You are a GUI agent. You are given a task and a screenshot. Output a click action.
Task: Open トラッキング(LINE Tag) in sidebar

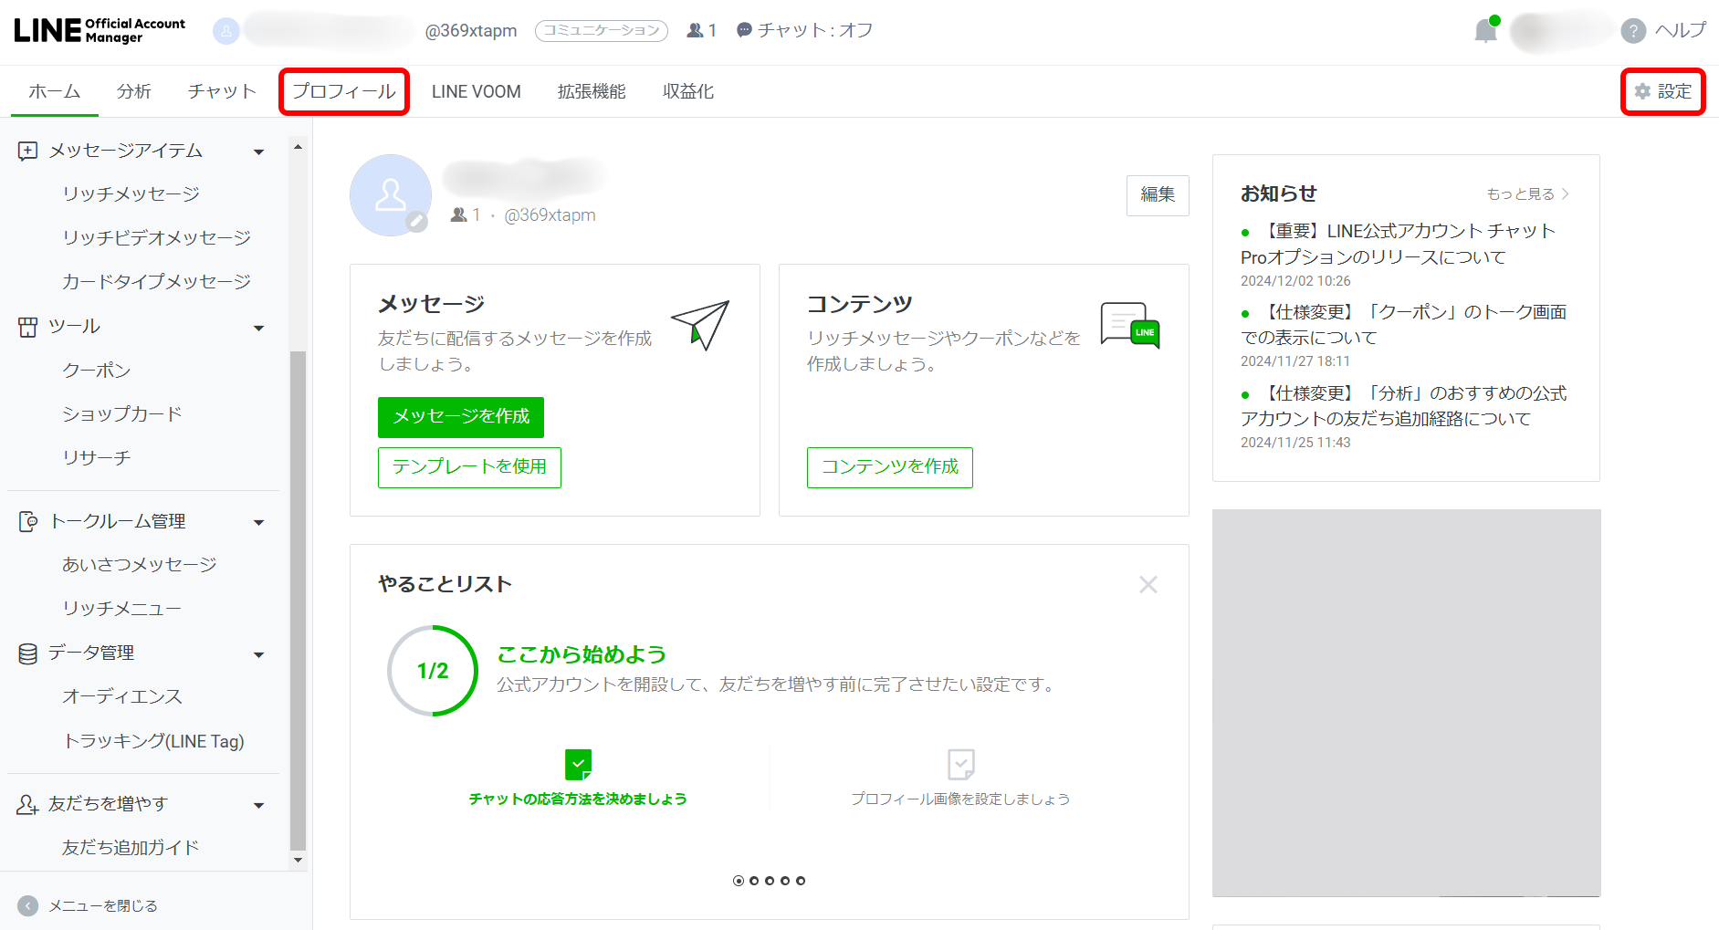click(152, 740)
